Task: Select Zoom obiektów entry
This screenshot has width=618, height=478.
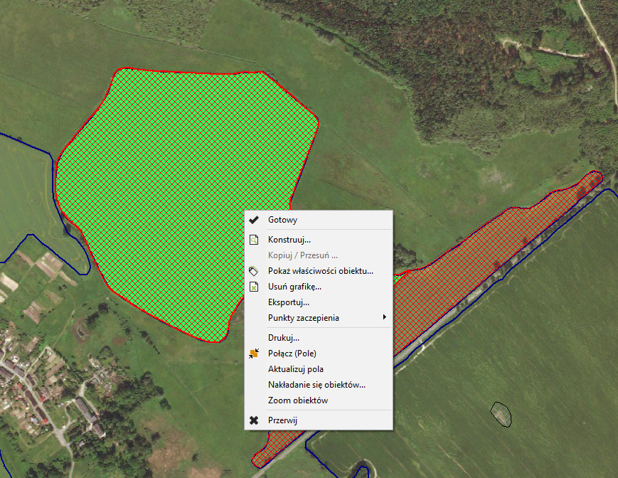Action: [319, 400]
